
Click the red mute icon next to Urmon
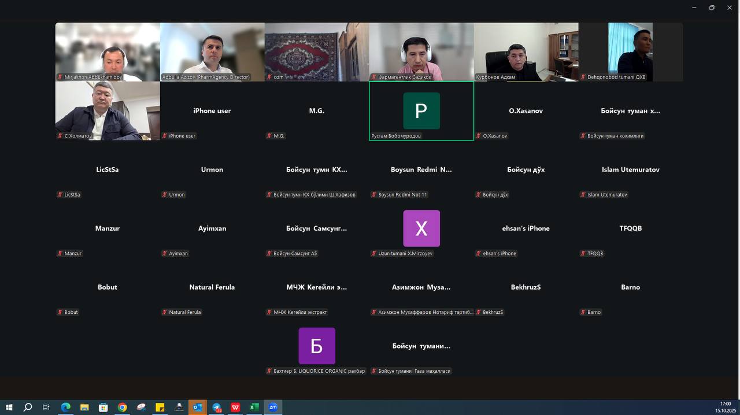(x=165, y=194)
